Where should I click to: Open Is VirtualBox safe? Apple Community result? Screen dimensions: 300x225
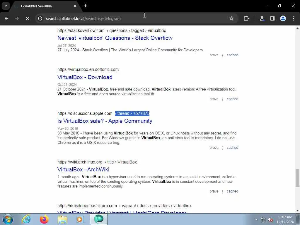click(x=105, y=121)
